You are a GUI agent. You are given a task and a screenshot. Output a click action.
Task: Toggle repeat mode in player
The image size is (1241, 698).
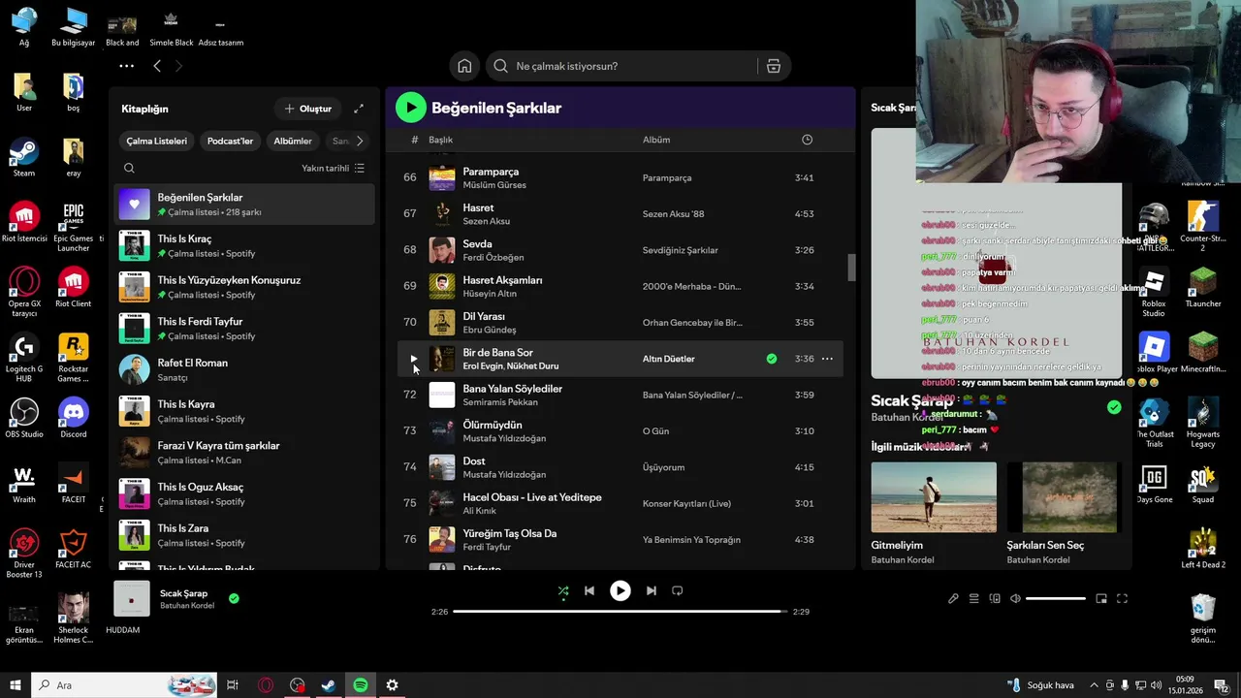point(677,590)
